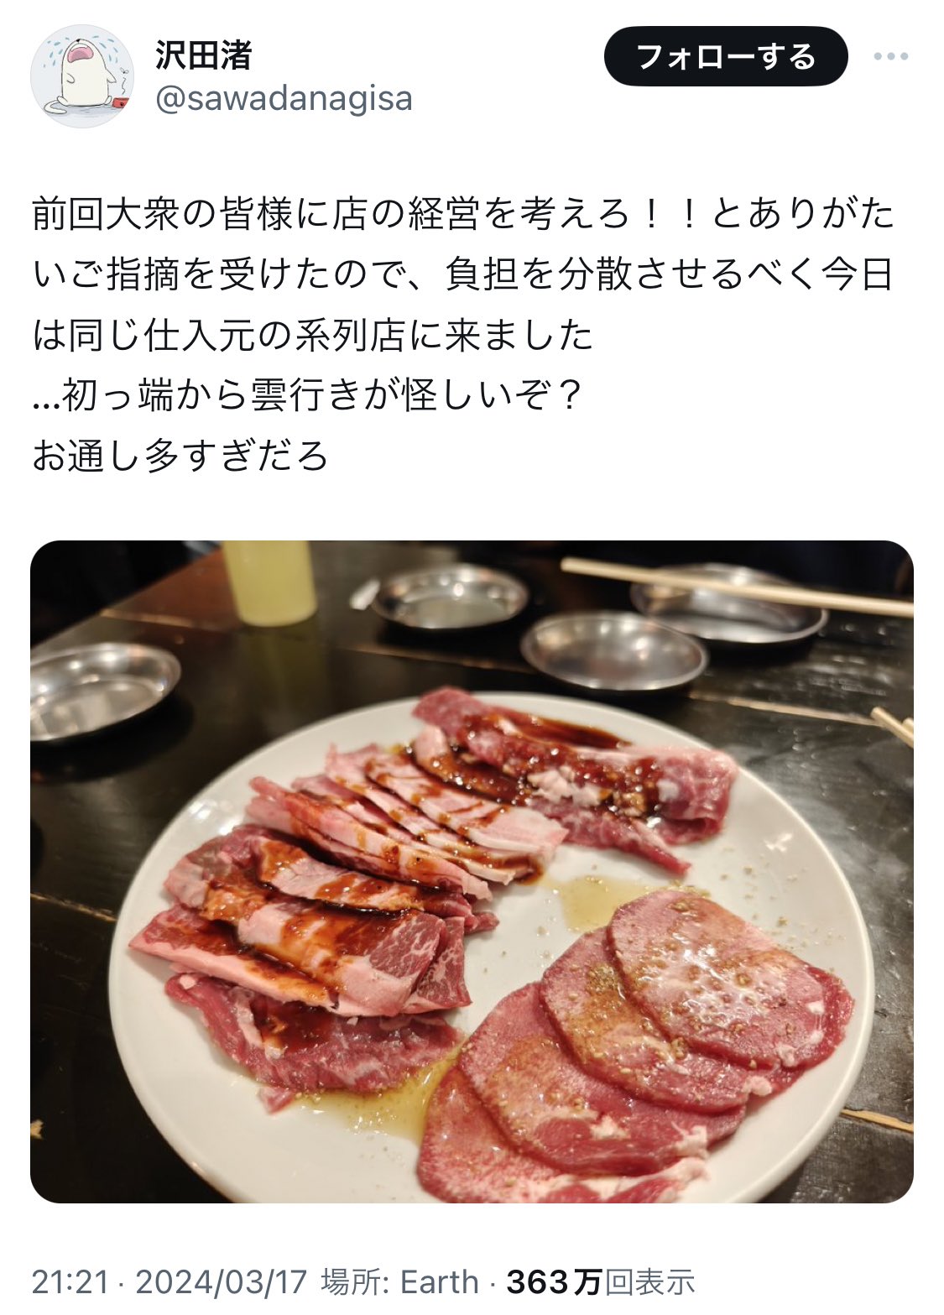Screen dimensions: 944x1315
Task: Click the yellow sauce bottle in the photo
Action: click(269, 582)
